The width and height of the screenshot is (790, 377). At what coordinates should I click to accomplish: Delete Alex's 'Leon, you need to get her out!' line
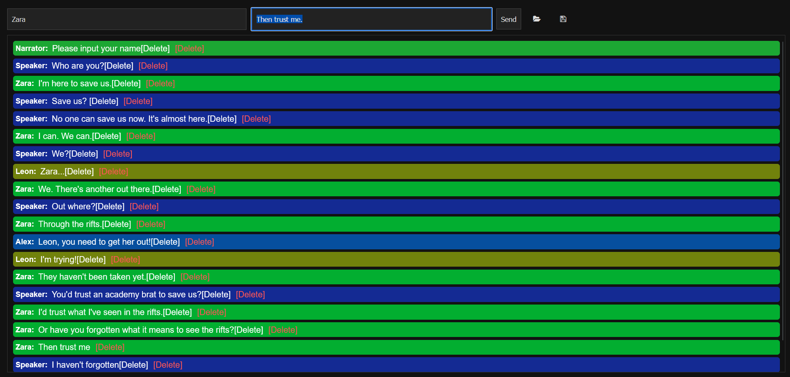click(200, 242)
